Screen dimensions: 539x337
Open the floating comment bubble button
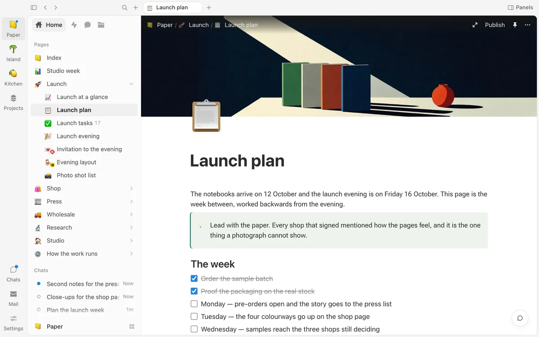tap(520, 318)
